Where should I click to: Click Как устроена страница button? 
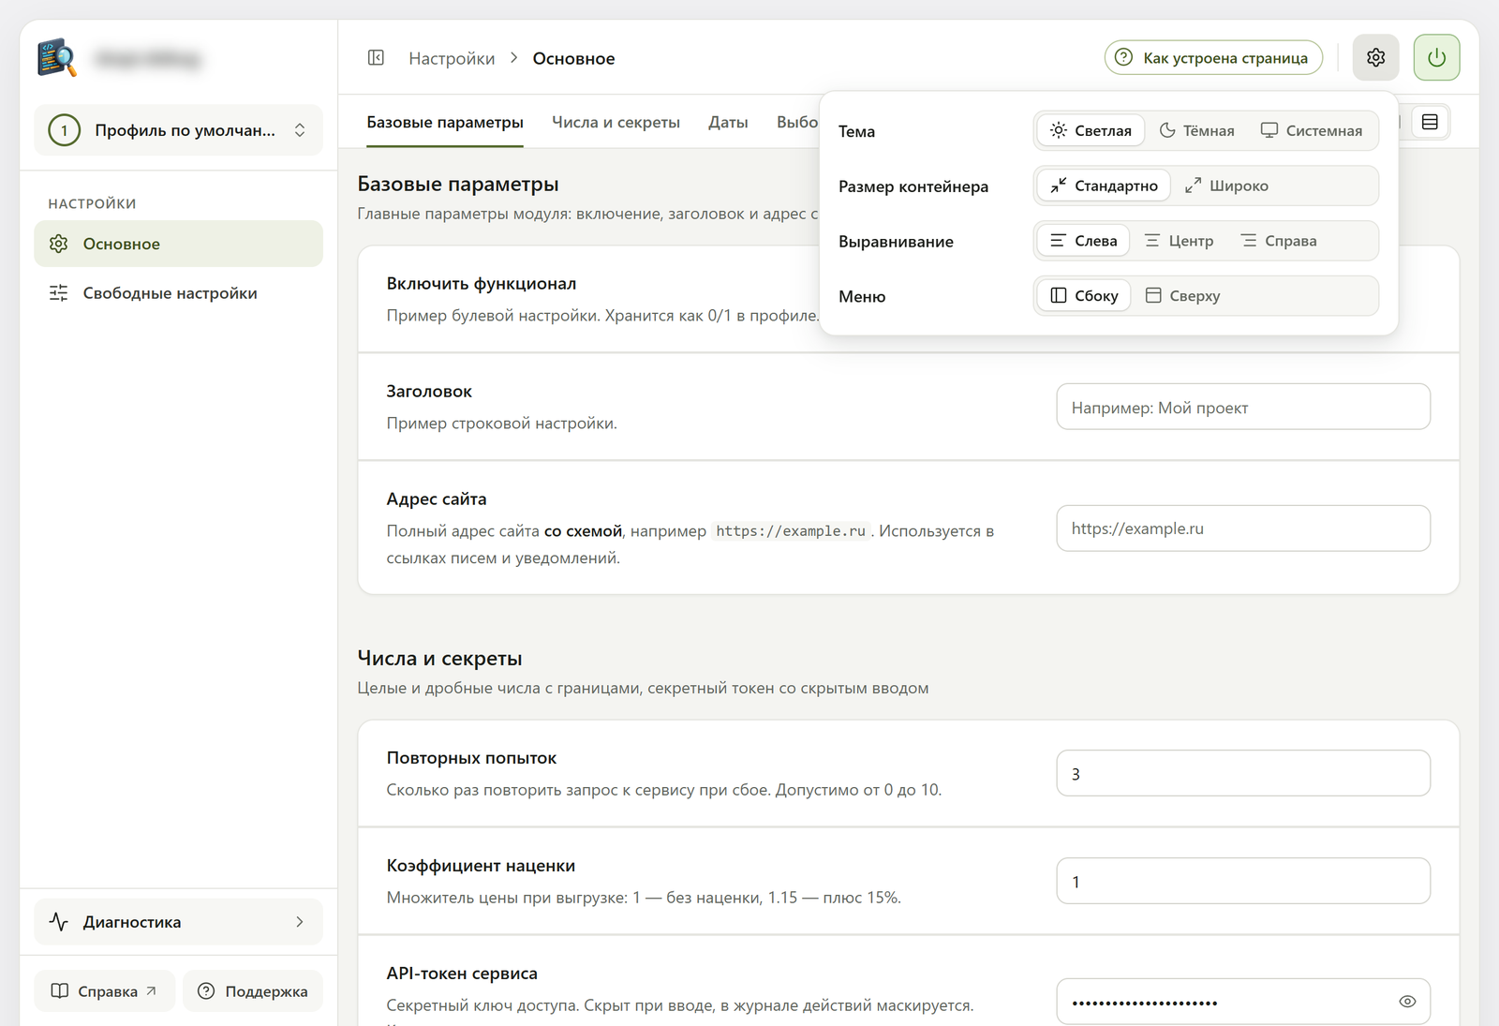pyautogui.click(x=1213, y=58)
